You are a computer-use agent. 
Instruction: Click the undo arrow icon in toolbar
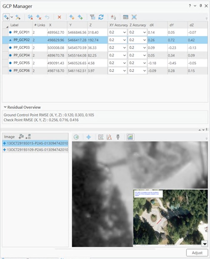tap(47, 17)
